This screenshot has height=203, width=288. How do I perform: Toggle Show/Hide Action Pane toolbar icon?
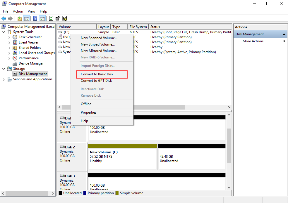[x=42, y=18]
